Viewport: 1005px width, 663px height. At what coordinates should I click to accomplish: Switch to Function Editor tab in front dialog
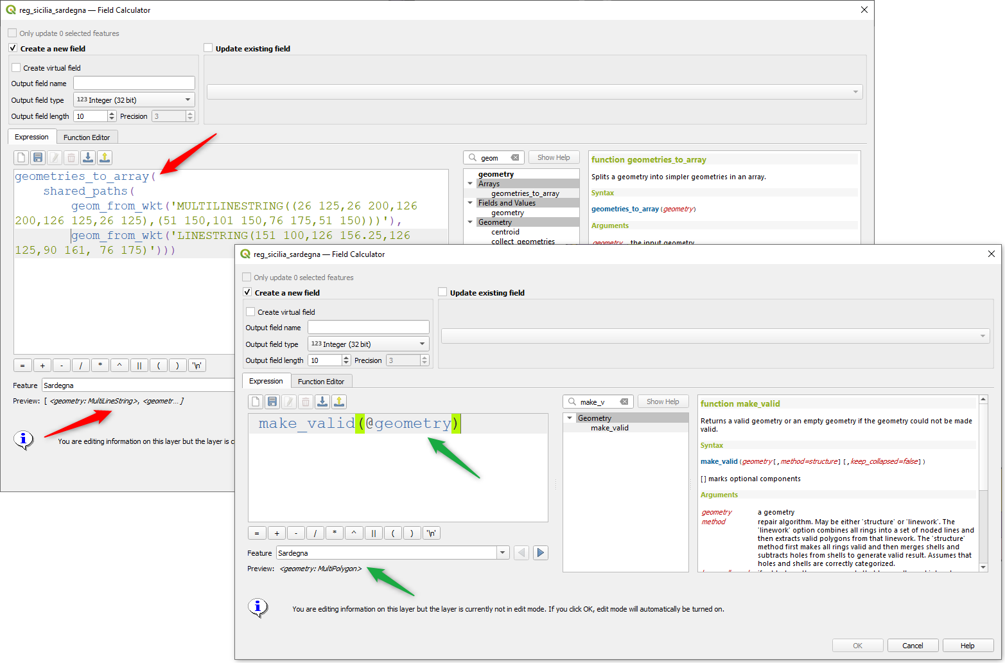[x=320, y=382]
